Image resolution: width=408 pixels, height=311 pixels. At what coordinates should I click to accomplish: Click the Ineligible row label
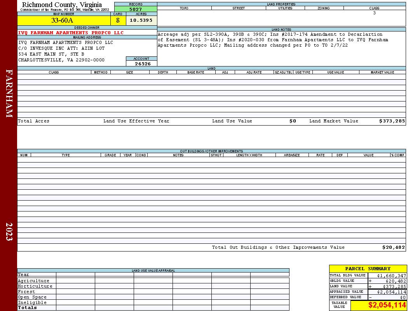[x=32, y=303]
